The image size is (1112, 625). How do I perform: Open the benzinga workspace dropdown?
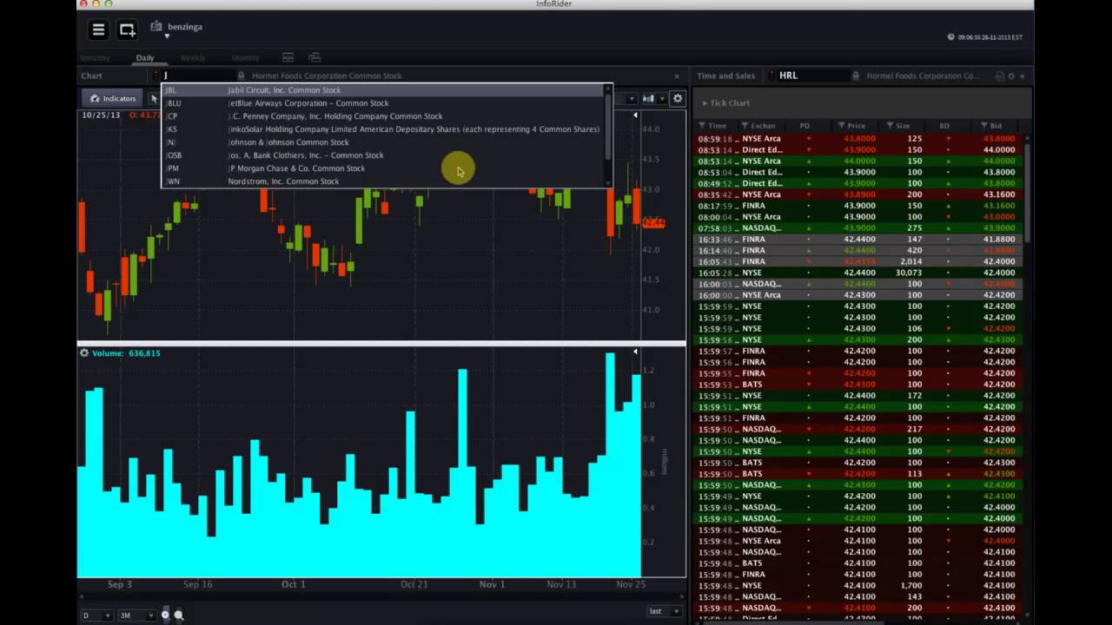[x=167, y=36]
